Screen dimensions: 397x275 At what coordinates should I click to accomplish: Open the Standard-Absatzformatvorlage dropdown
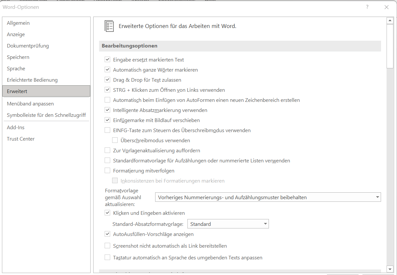point(228,224)
